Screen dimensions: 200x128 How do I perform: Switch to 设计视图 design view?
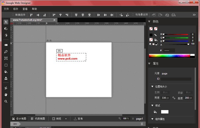click(19, 119)
